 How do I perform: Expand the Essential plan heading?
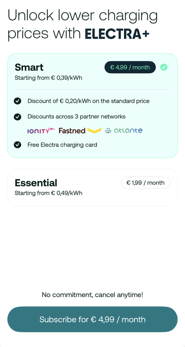[36, 183]
